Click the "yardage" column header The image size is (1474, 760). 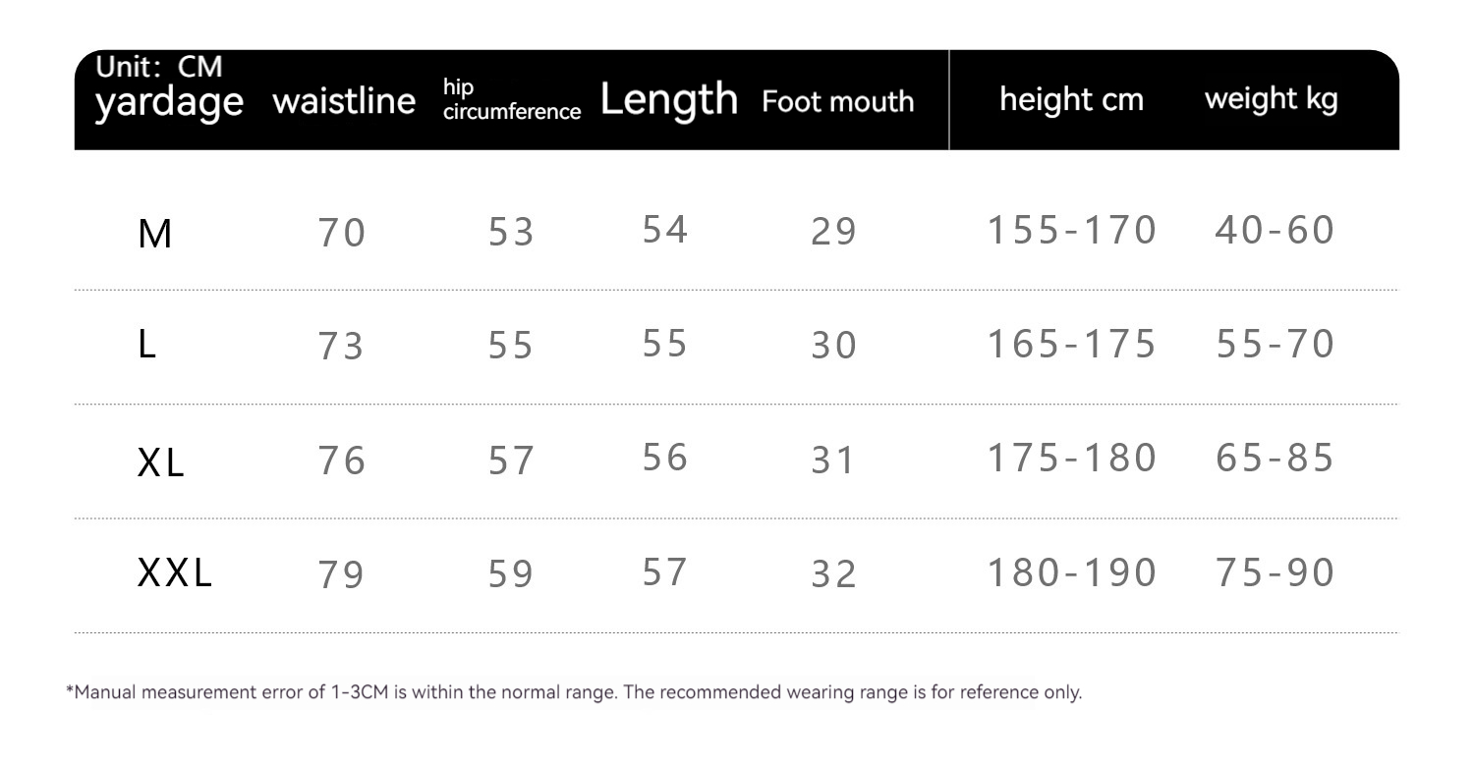pyautogui.click(x=169, y=102)
